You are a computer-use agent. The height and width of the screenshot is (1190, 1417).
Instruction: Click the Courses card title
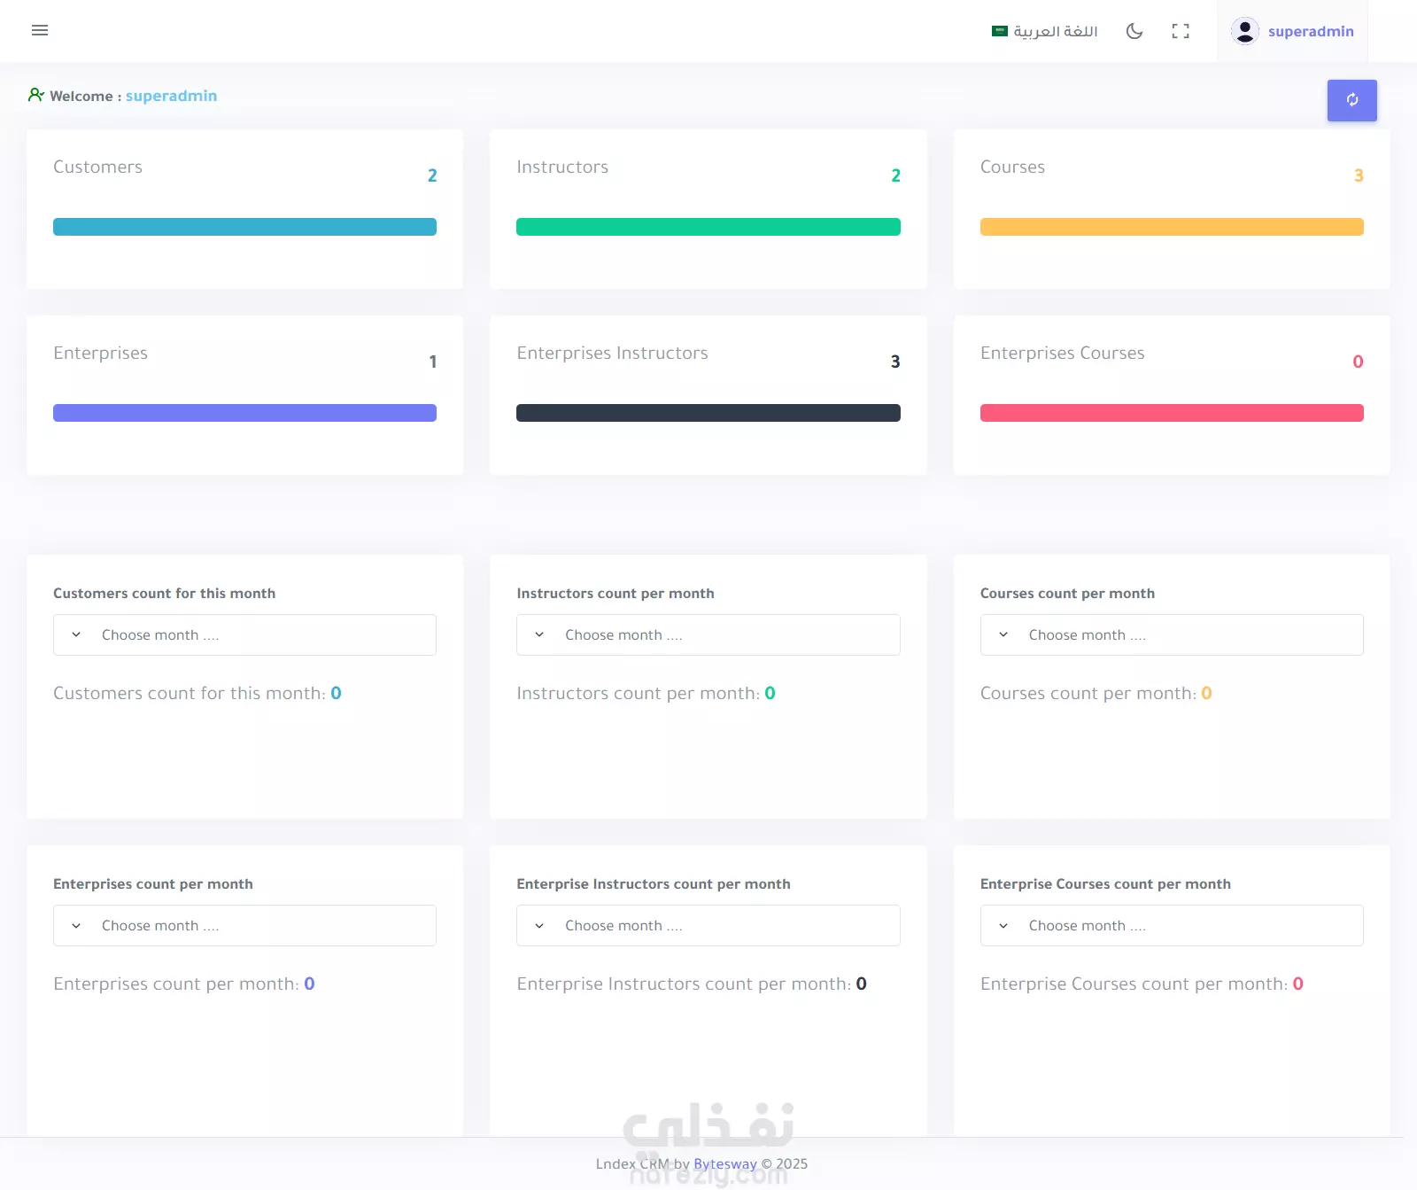[1012, 167]
